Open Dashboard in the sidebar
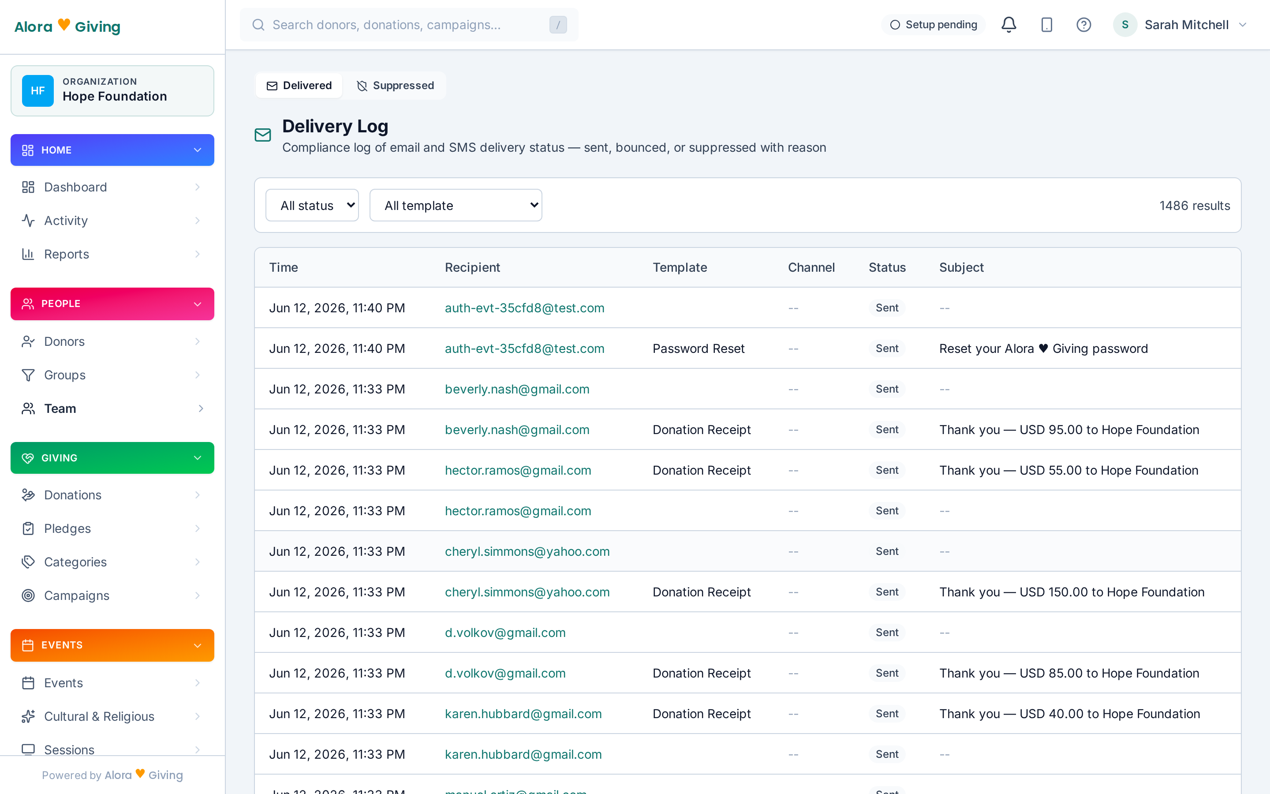Screen dimensions: 1270x794 112,187
